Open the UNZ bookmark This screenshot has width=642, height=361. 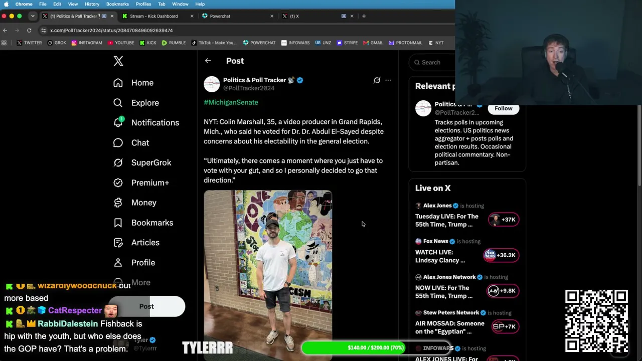pos(323,43)
